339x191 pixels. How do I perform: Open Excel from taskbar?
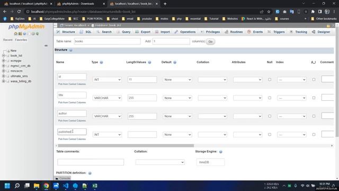click(95, 186)
